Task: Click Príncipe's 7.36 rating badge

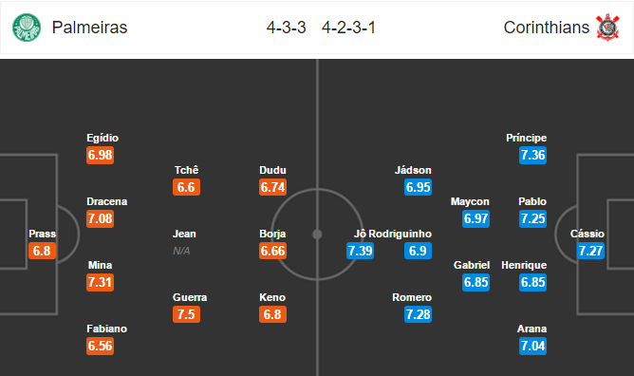Action: tap(532, 155)
